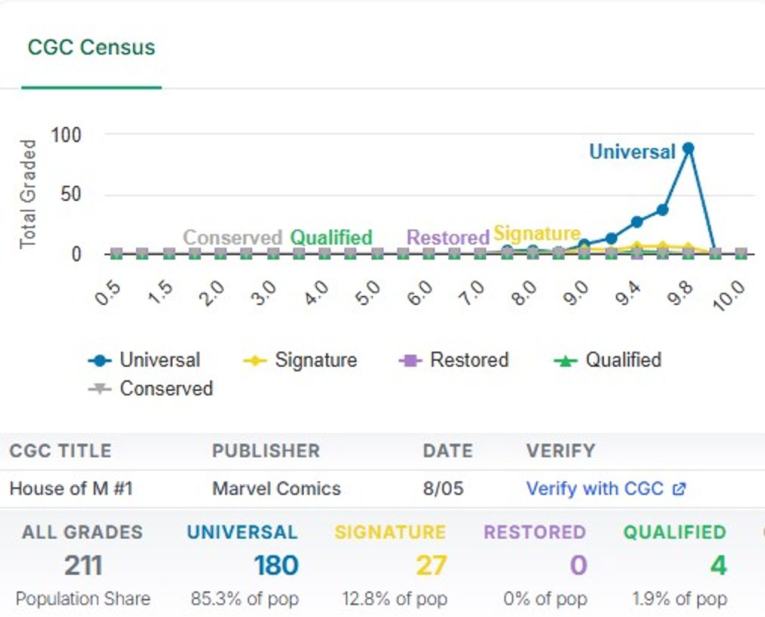Click the Universal peak data point at 9.8
This screenshot has width=765, height=617.
[688, 148]
